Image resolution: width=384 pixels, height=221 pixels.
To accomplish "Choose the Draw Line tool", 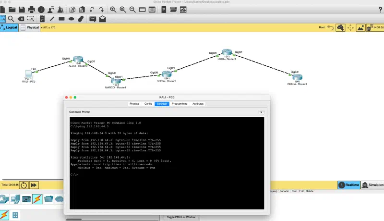I will coord(52,19).
